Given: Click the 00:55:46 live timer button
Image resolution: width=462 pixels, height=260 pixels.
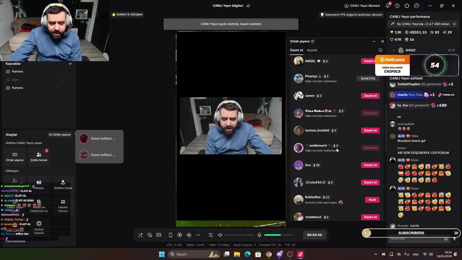Looking at the screenshot, I should click(314, 235).
